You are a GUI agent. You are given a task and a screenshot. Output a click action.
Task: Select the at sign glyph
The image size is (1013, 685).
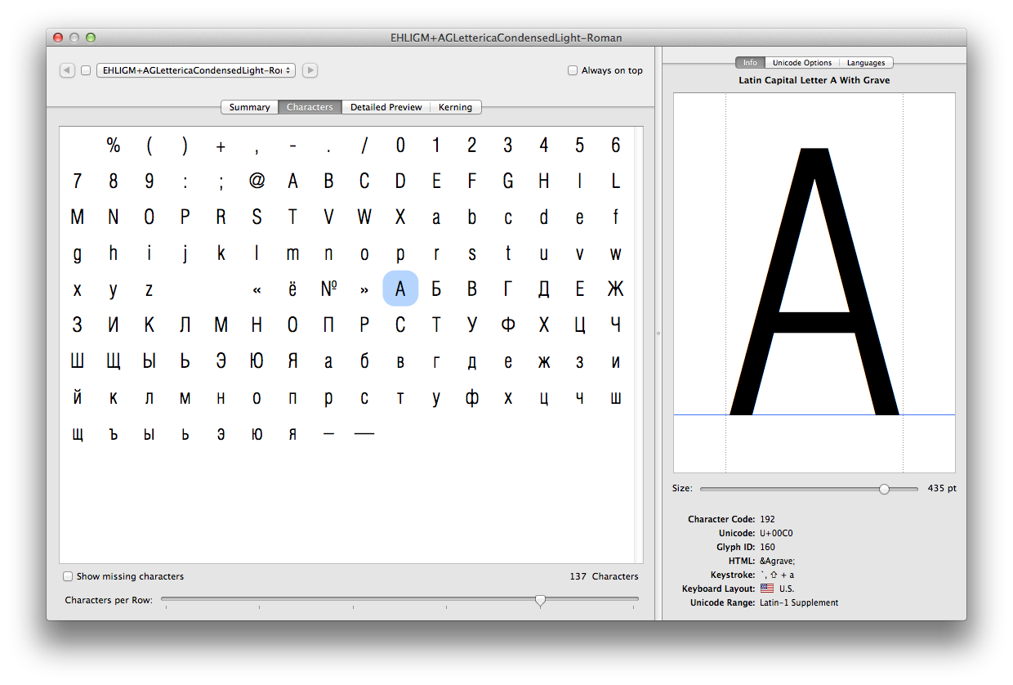[x=257, y=181]
